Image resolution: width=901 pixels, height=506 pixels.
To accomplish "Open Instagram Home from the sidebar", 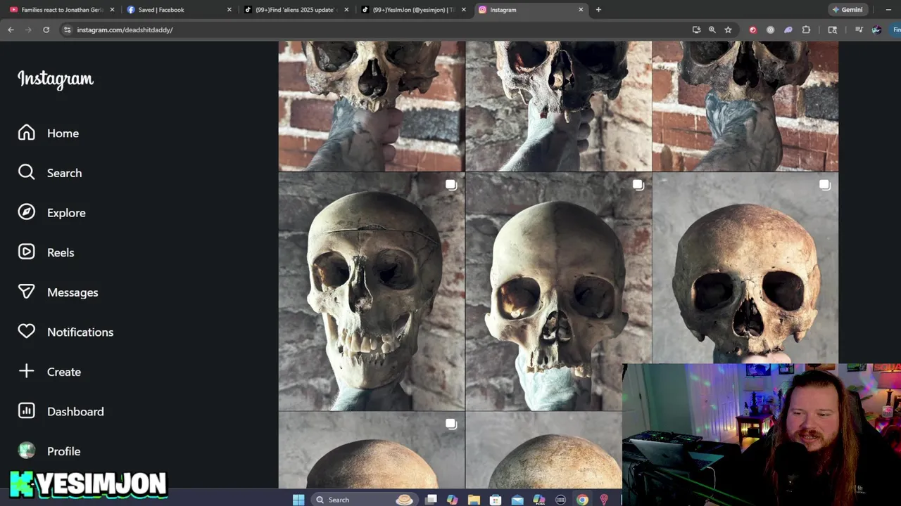I will coord(48,133).
